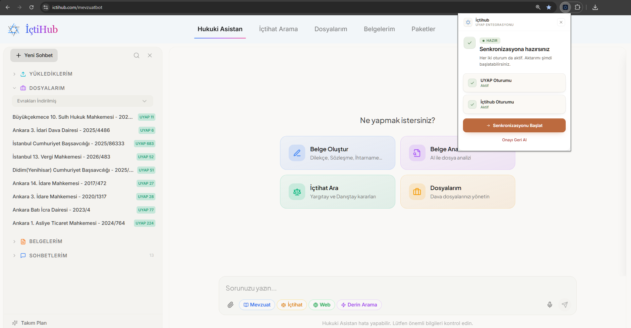Image resolution: width=631 pixels, height=328 pixels.
Task: Open the Dosyalarım Dava dosyalarınızı yönetin card
Action: coord(458,192)
